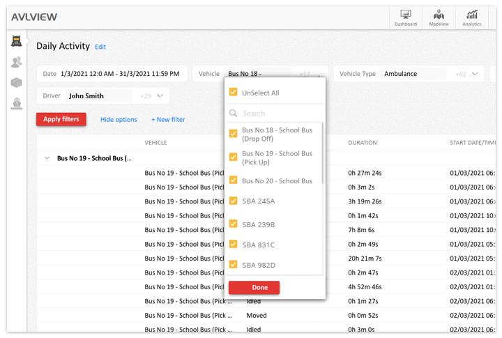Viewport: 502px width, 338px height.
Task: Click the Daily Activity page title
Action: coord(63,46)
